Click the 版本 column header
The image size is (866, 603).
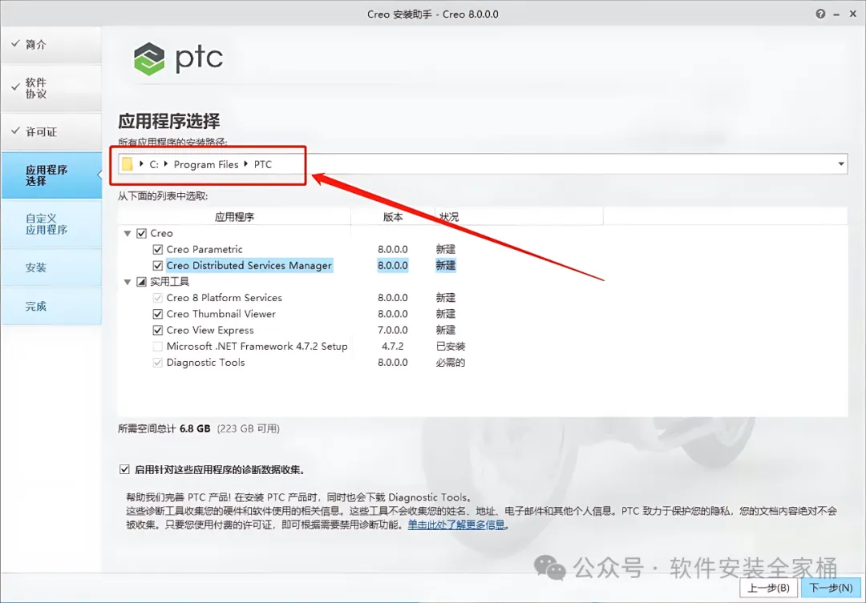tap(393, 217)
